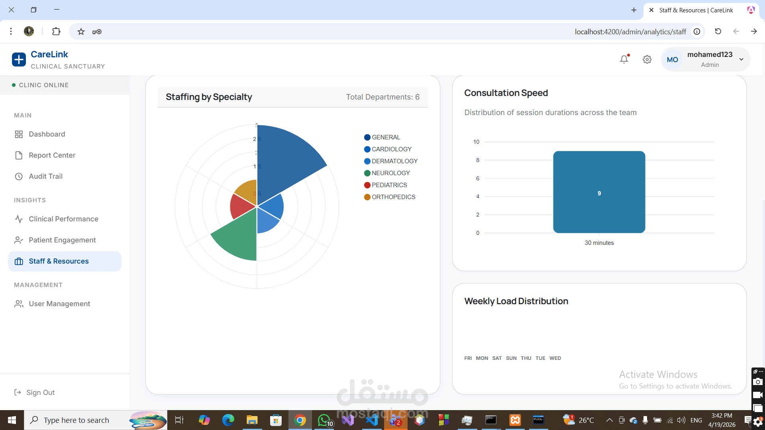The image size is (765, 430).
Task: Open the browser three-dot menu
Action: tap(11, 31)
